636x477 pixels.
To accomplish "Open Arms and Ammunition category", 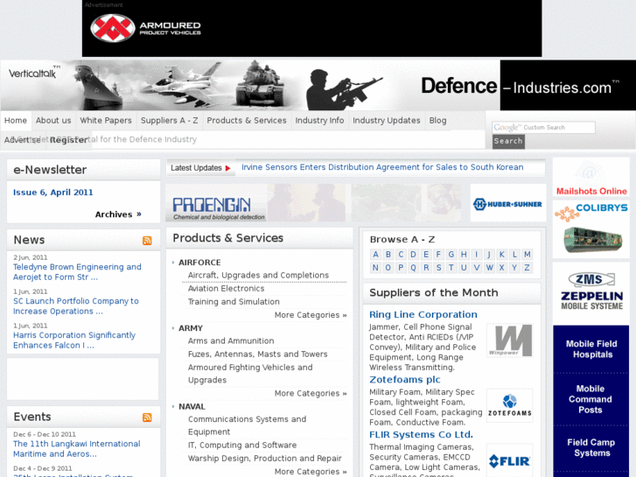I will click(x=231, y=341).
